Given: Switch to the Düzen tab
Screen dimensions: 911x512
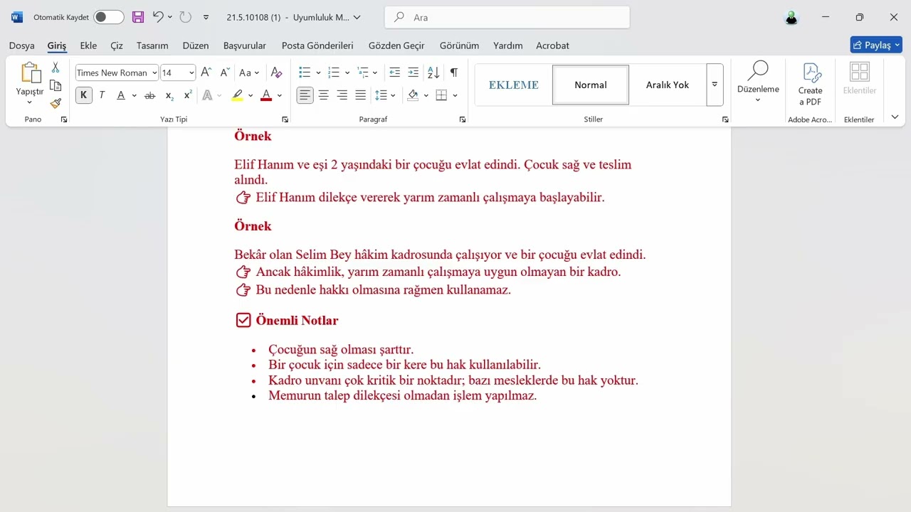Looking at the screenshot, I should point(196,46).
